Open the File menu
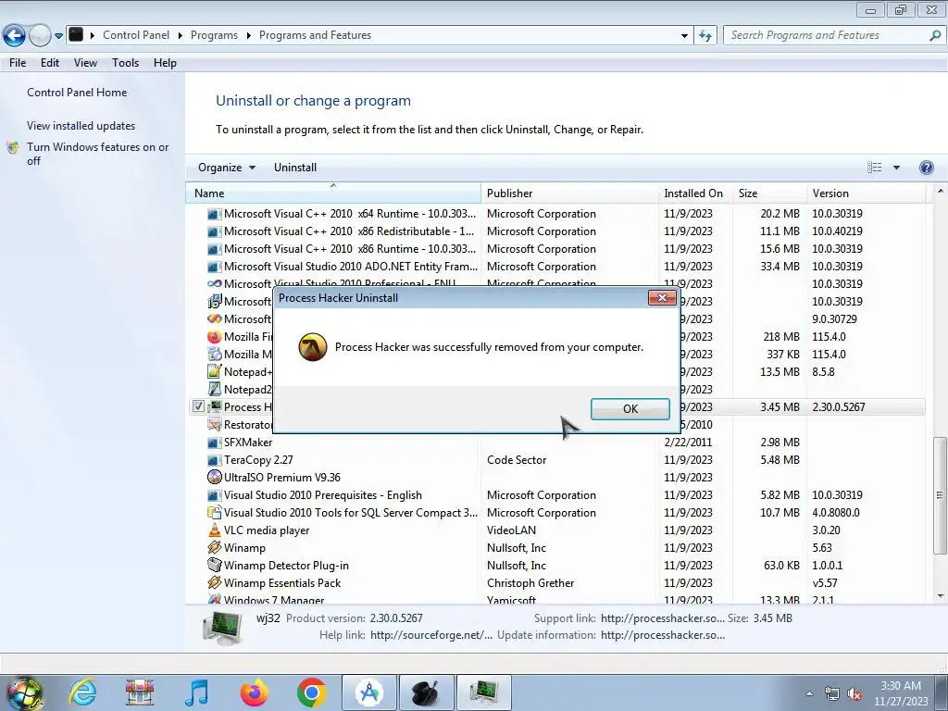948x711 pixels. [x=18, y=63]
